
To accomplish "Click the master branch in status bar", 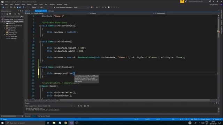I will point(217,119).
